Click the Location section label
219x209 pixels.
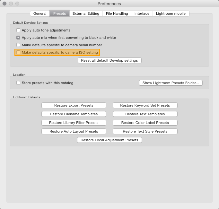point(19,75)
